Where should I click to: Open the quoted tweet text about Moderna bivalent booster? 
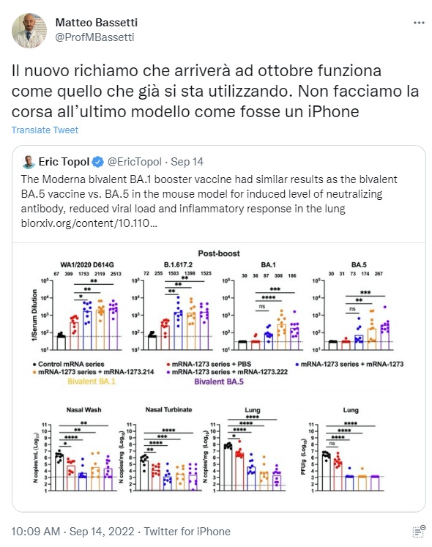[x=209, y=201]
